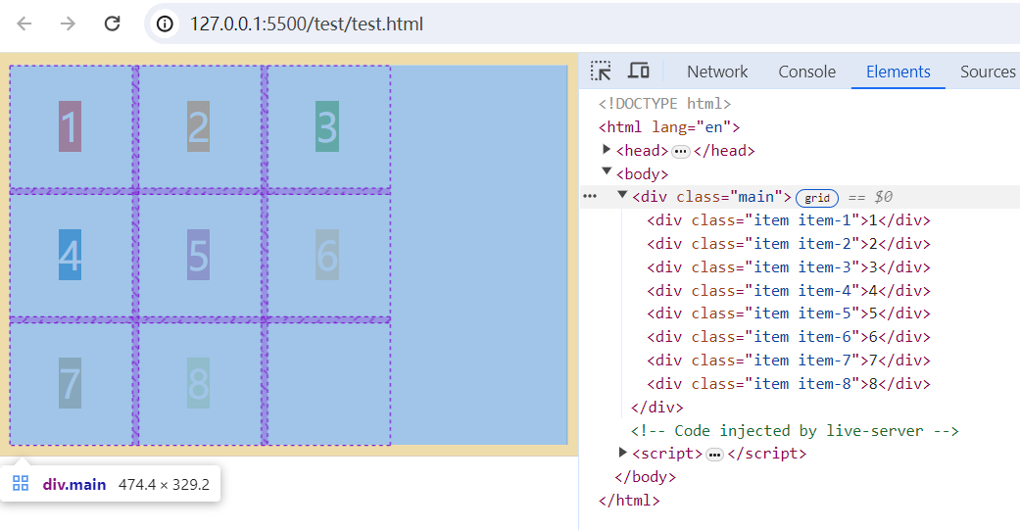Reload the test.html page

pos(112,24)
